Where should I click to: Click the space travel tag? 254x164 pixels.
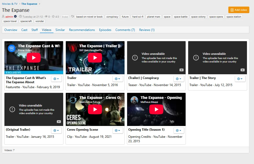click(x=10, y=21)
